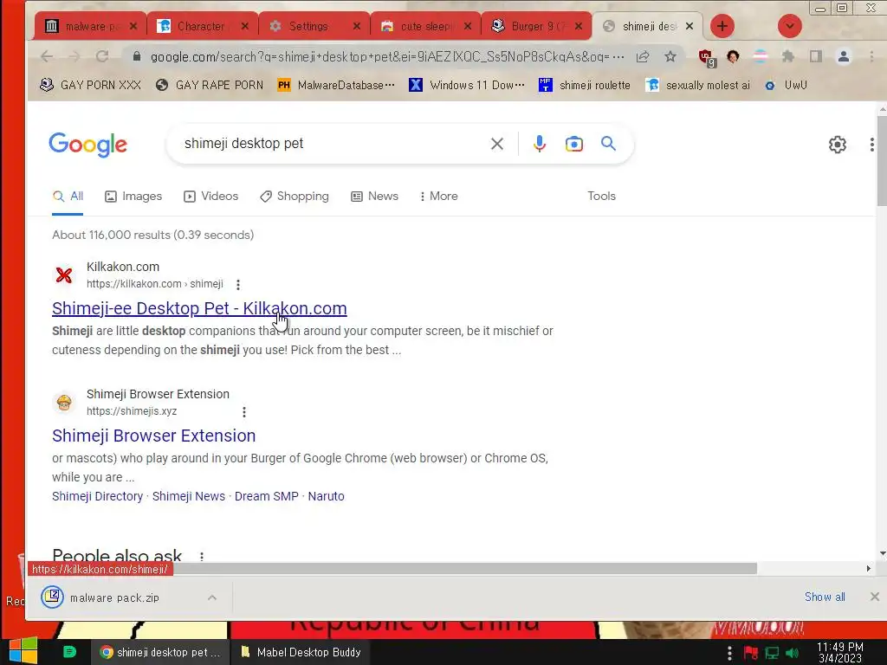Go back to the previous page
887x665 pixels.
tap(47, 56)
